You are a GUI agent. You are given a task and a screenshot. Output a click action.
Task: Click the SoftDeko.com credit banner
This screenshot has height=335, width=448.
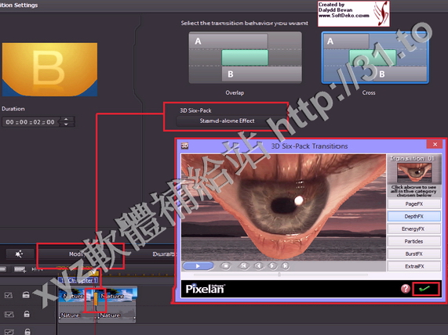coord(354,13)
